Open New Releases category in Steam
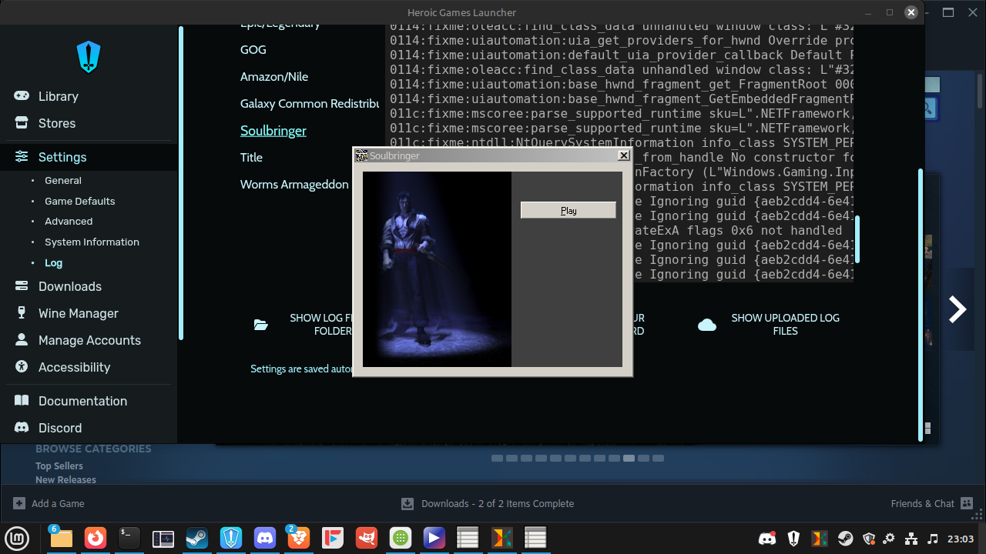The image size is (986, 554). pyautogui.click(x=66, y=480)
